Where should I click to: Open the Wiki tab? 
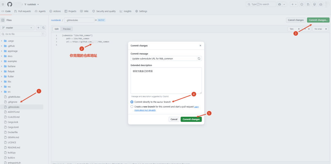(84, 11)
